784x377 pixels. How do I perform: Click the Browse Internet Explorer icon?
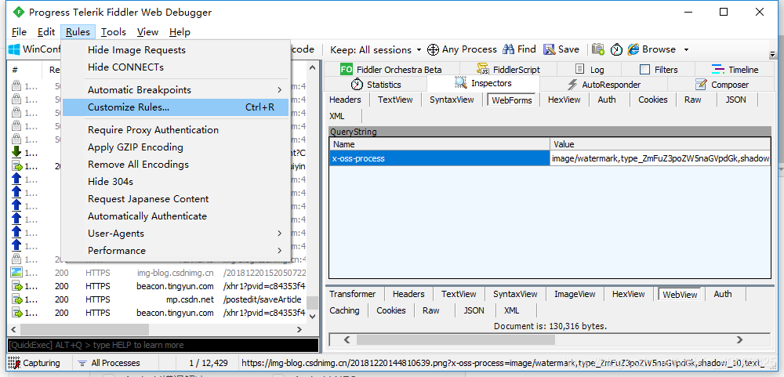[x=633, y=49]
